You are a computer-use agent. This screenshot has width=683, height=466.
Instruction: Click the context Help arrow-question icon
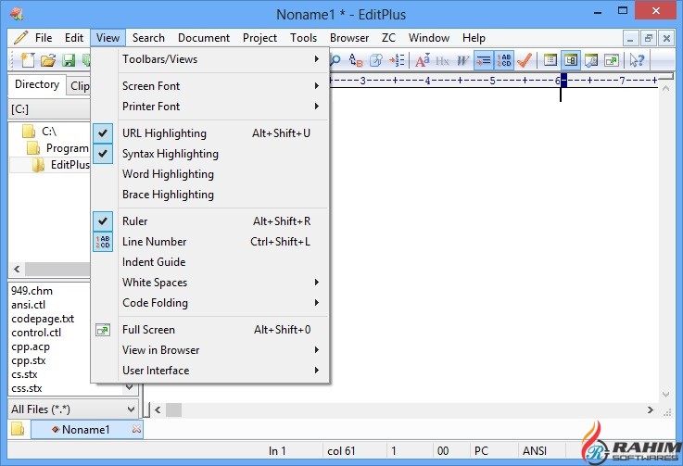point(637,60)
